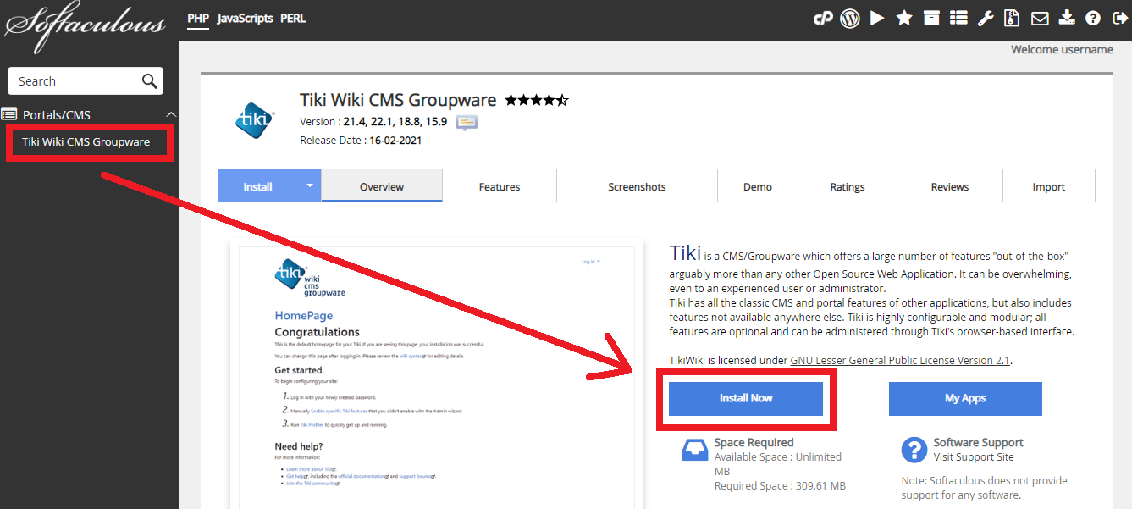Select Tiki Wiki CMS Groupware in sidebar

coord(86,141)
